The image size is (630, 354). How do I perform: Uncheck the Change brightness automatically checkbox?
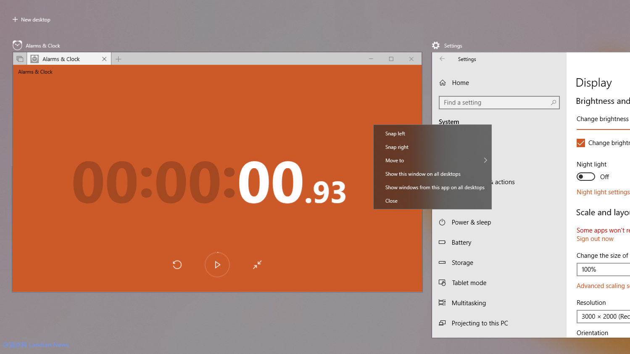pos(581,143)
